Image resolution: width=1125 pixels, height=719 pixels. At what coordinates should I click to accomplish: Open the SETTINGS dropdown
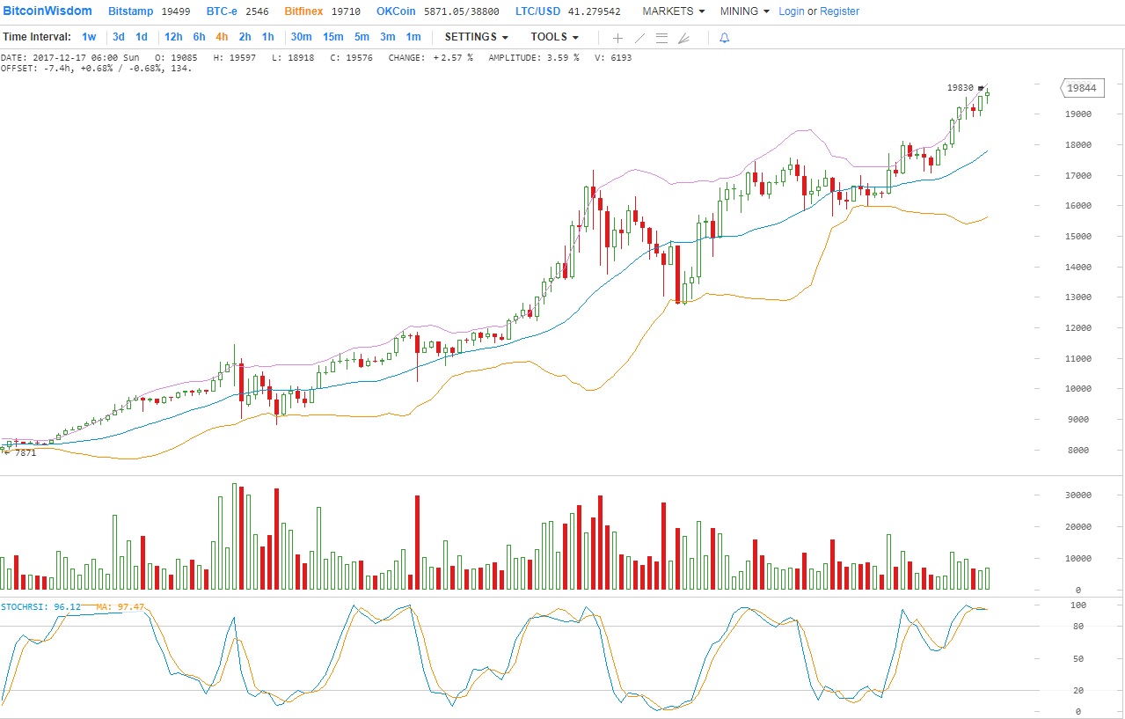pyautogui.click(x=476, y=37)
